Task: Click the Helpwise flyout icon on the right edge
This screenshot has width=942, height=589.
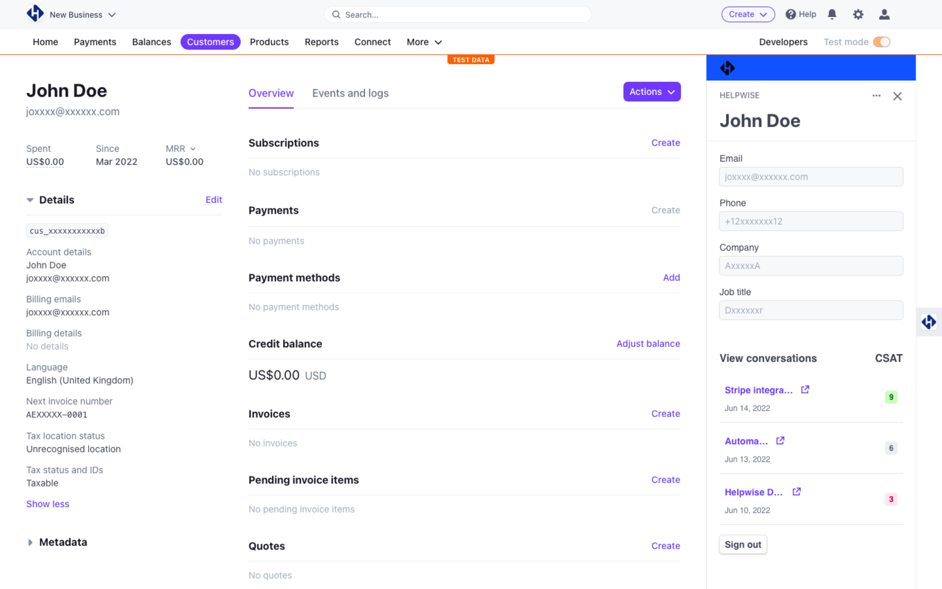Action: click(928, 322)
